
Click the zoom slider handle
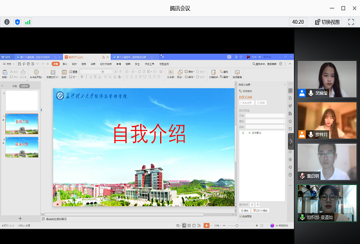point(237,225)
